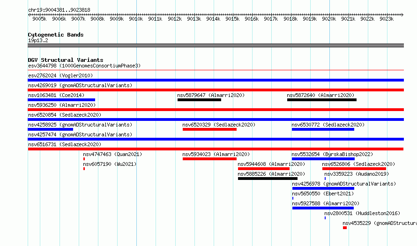Select the nsv4535229 small red marker

pos(345,228)
